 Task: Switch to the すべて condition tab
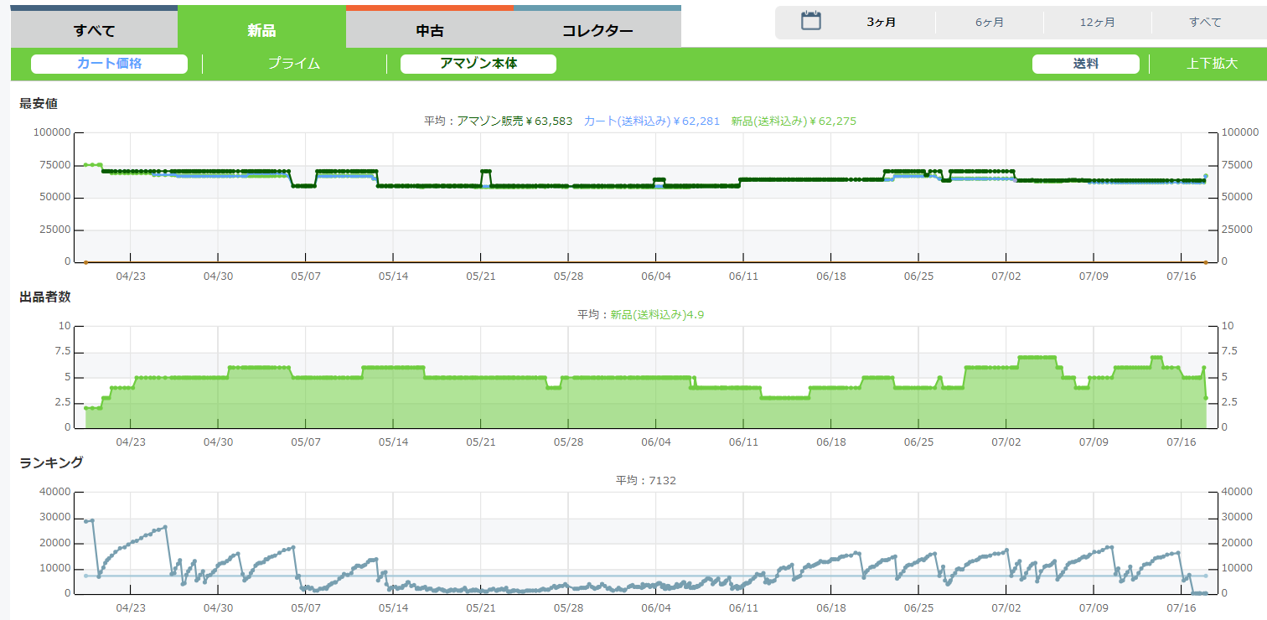click(x=94, y=31)
